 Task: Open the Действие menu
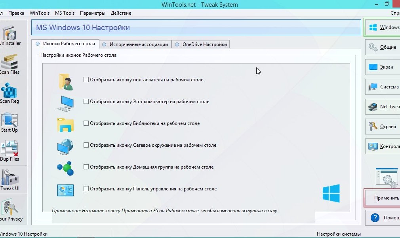(121, 13)
